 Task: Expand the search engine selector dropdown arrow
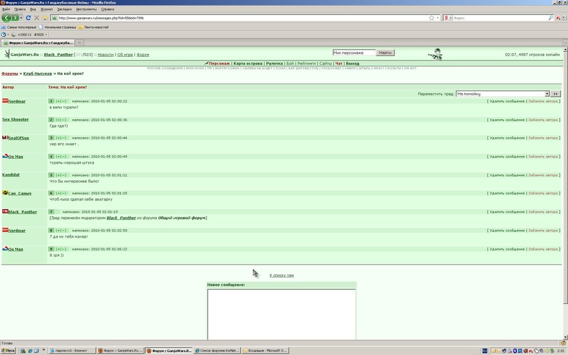(x=450, y=18)
